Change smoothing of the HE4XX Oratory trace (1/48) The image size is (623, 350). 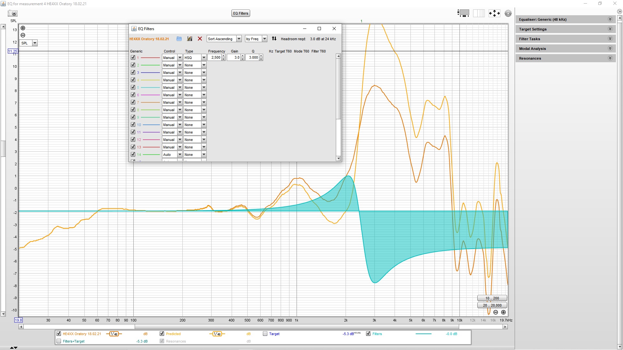pos(114,334)
